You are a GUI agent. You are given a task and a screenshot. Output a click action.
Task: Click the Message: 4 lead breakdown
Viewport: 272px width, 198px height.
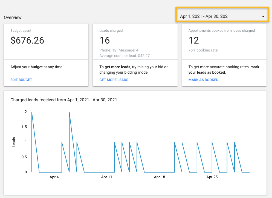(x=128, y=50)
